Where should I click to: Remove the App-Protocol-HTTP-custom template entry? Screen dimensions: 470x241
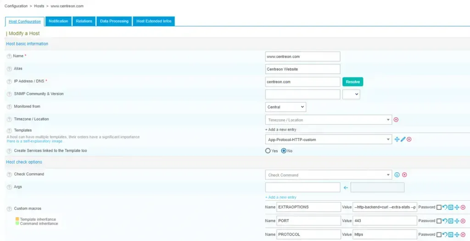point(409,139)
